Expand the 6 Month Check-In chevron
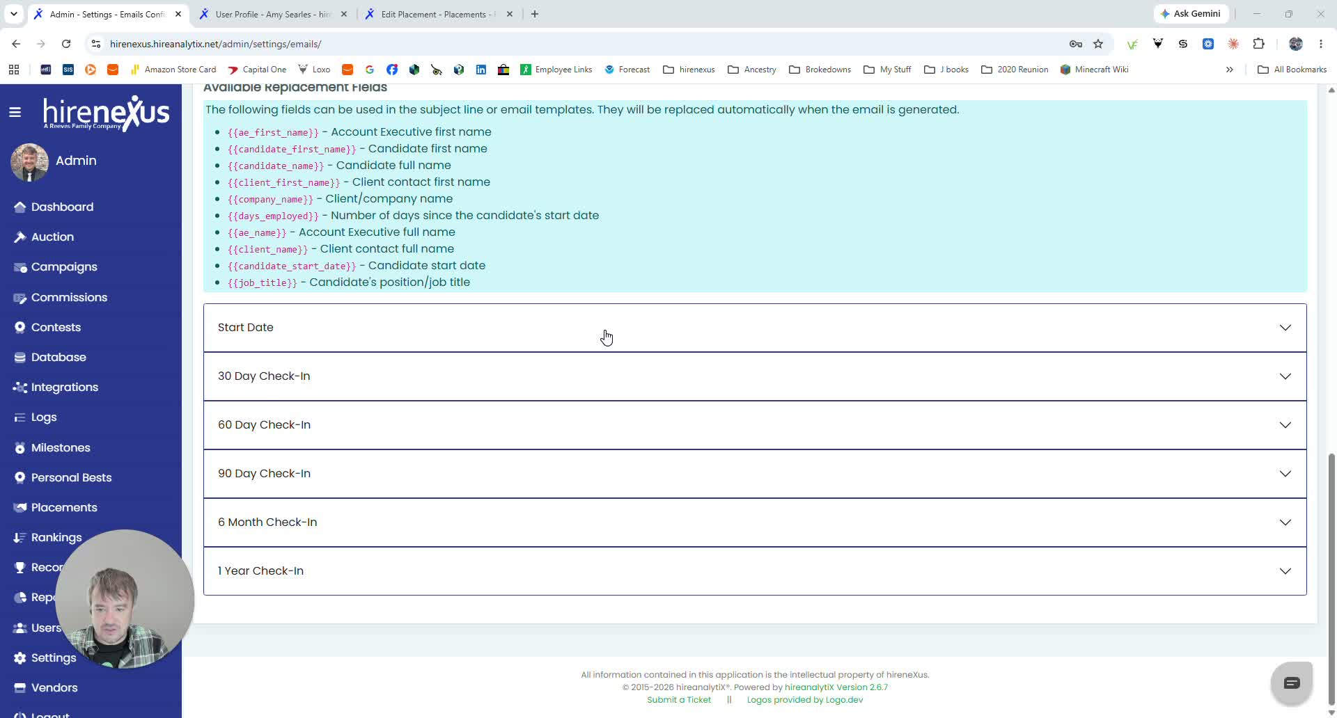The width and height of the screenshot is (1337, 718). click(x=1285, y=522)
